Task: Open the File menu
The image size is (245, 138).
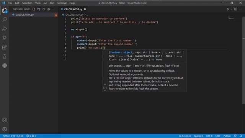Action: [x=10, y=3]
